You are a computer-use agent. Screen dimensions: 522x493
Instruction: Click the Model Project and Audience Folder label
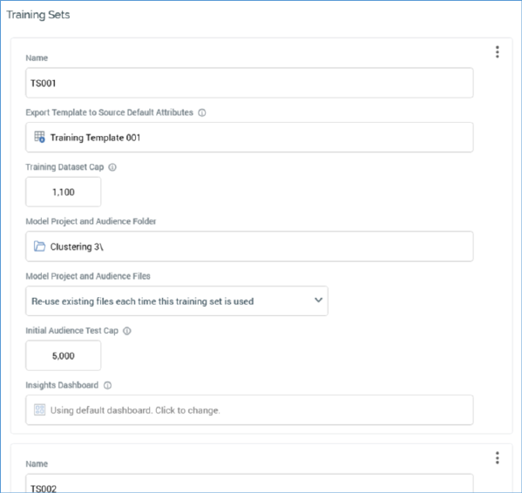click(91, 221)
